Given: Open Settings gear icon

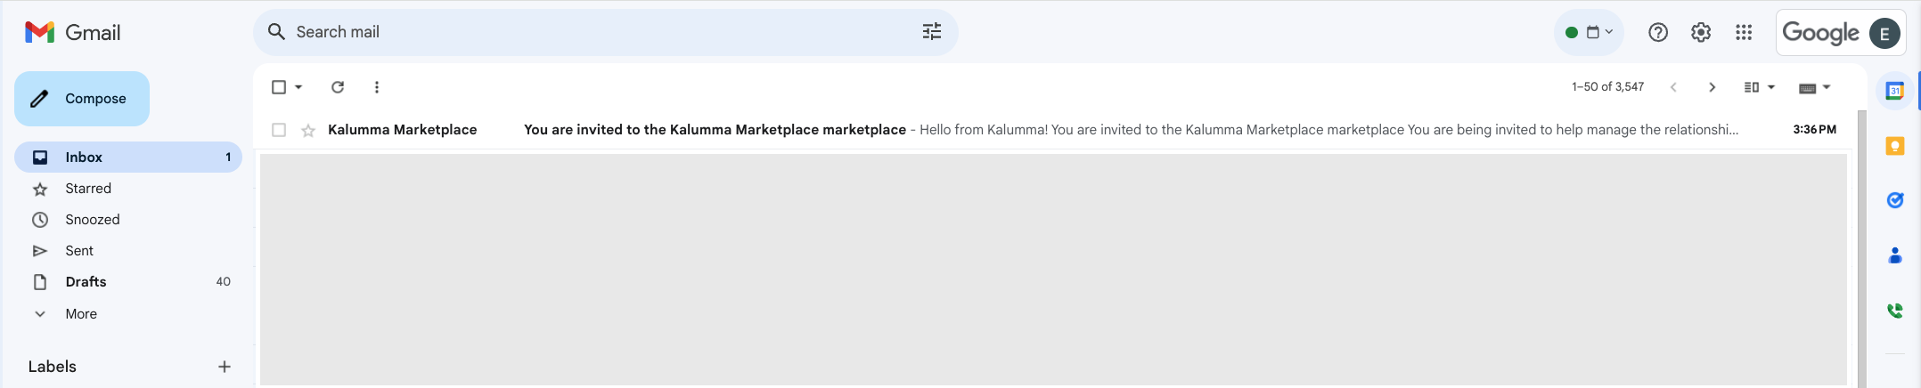Looking at the screenshot, I should 1701,33.
